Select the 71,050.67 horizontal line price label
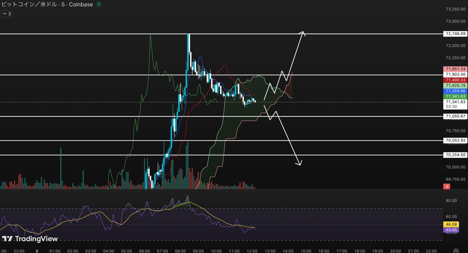Screen dimensions: 468x253 pyautogui.click(x=455, y=116)
